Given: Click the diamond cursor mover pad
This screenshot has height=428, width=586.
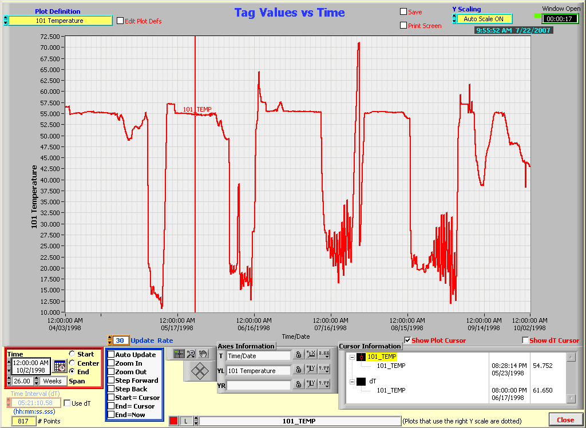Looking at the screenshot, I should point(200,371).
